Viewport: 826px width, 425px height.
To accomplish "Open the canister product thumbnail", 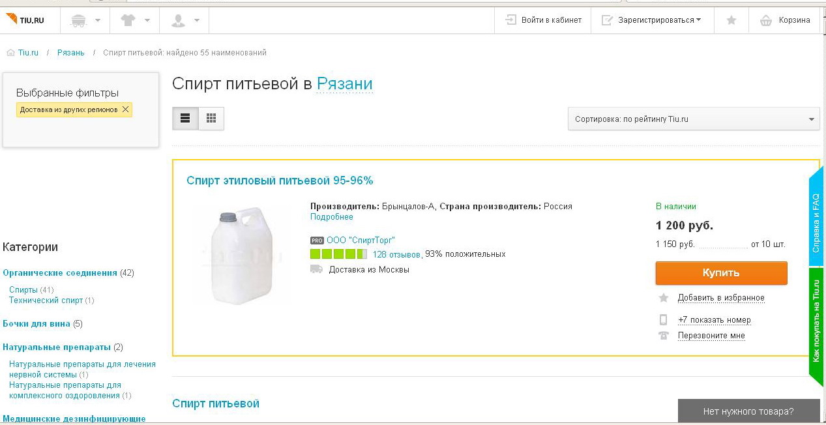I will click(240, 256).
